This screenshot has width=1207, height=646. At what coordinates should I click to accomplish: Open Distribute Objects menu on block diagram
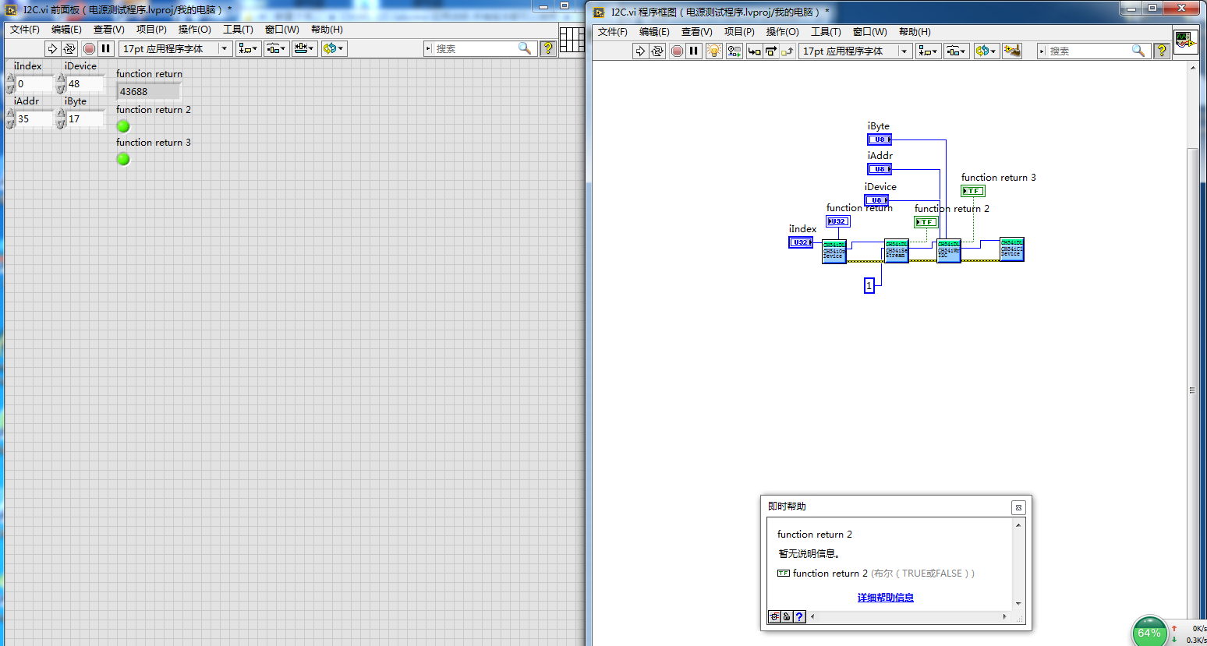coord(956,51)
